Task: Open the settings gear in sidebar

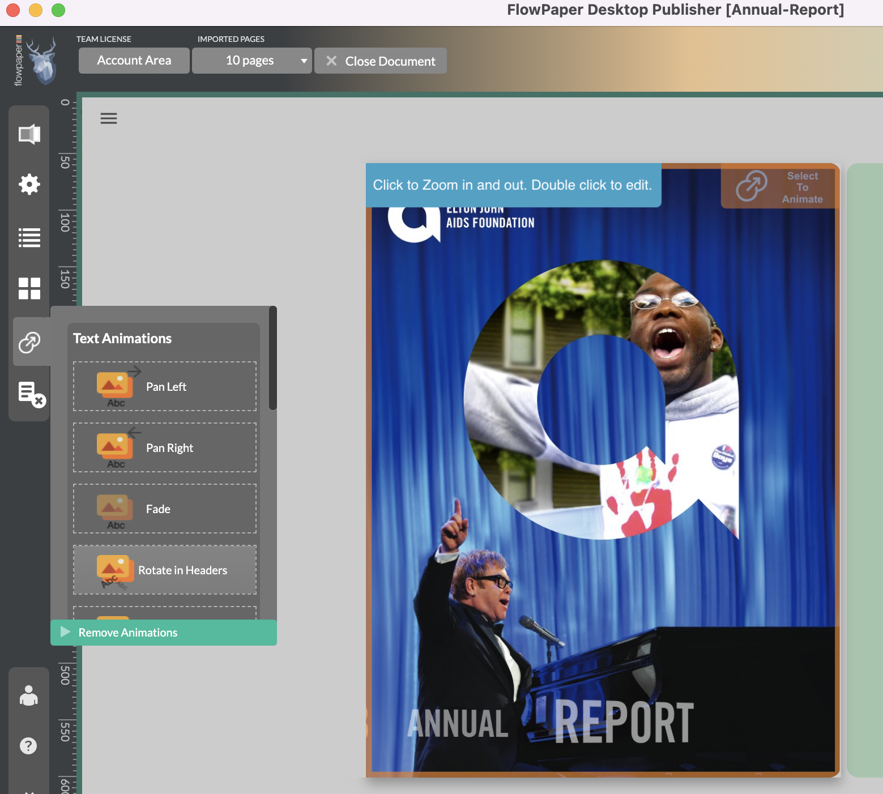Action: (x=29, y=184)
